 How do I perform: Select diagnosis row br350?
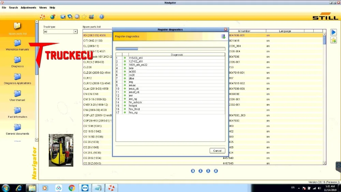[x=170, y=72]
